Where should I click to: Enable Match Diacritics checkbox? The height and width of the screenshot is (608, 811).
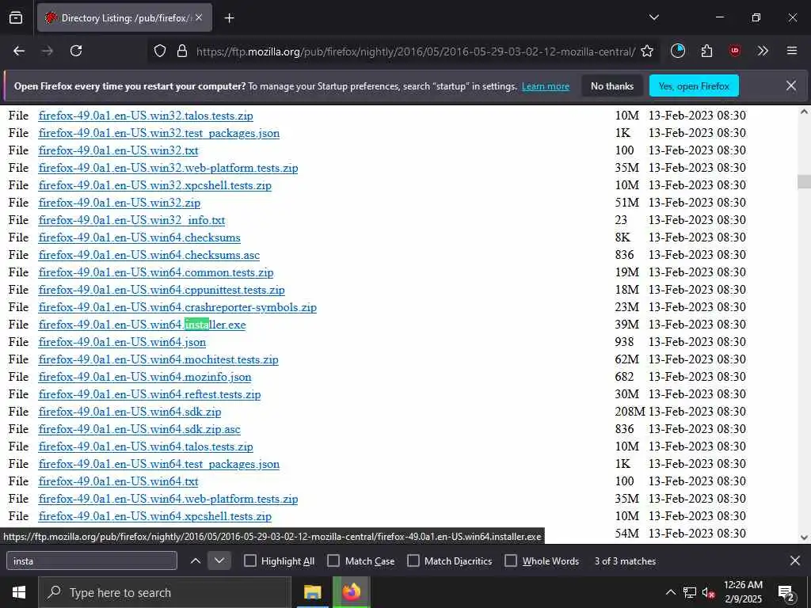pos(413,560)
